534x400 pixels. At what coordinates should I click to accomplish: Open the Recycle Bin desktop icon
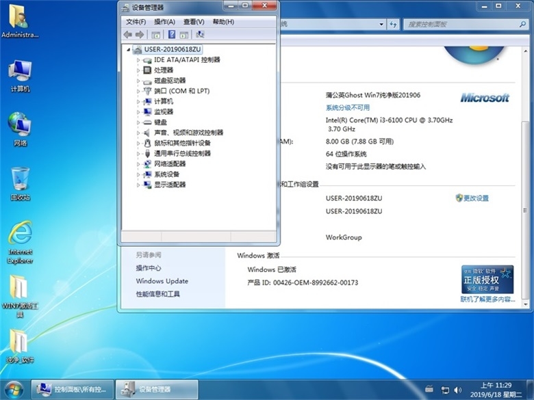19,181
